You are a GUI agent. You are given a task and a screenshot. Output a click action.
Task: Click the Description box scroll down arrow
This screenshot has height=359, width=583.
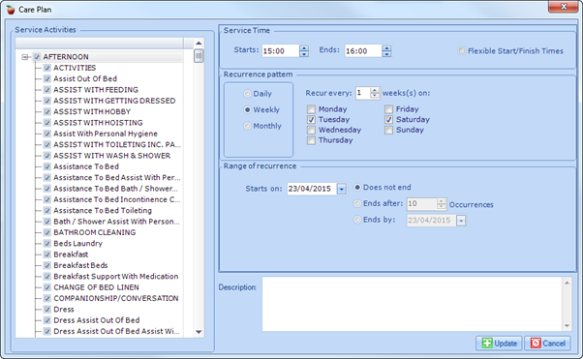pyautogui.click(x=567, y=325)
